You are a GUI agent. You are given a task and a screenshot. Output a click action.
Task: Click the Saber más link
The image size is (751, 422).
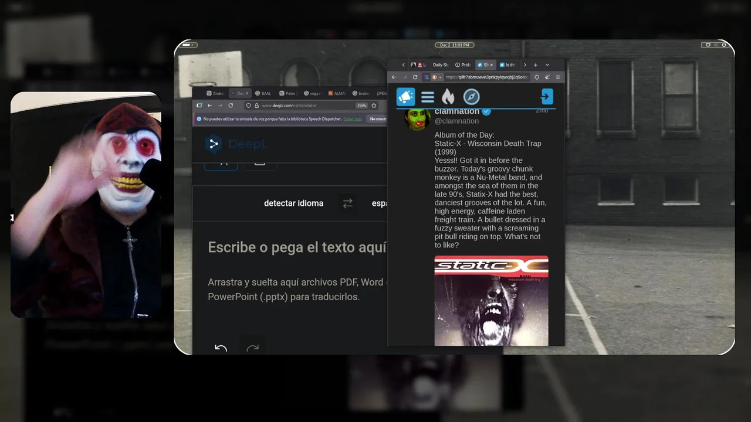click(x=353, y=119)
